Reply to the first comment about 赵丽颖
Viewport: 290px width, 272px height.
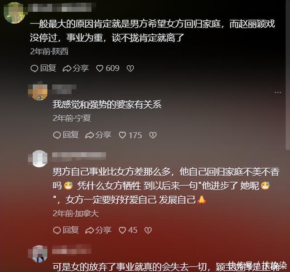point(43,68)
